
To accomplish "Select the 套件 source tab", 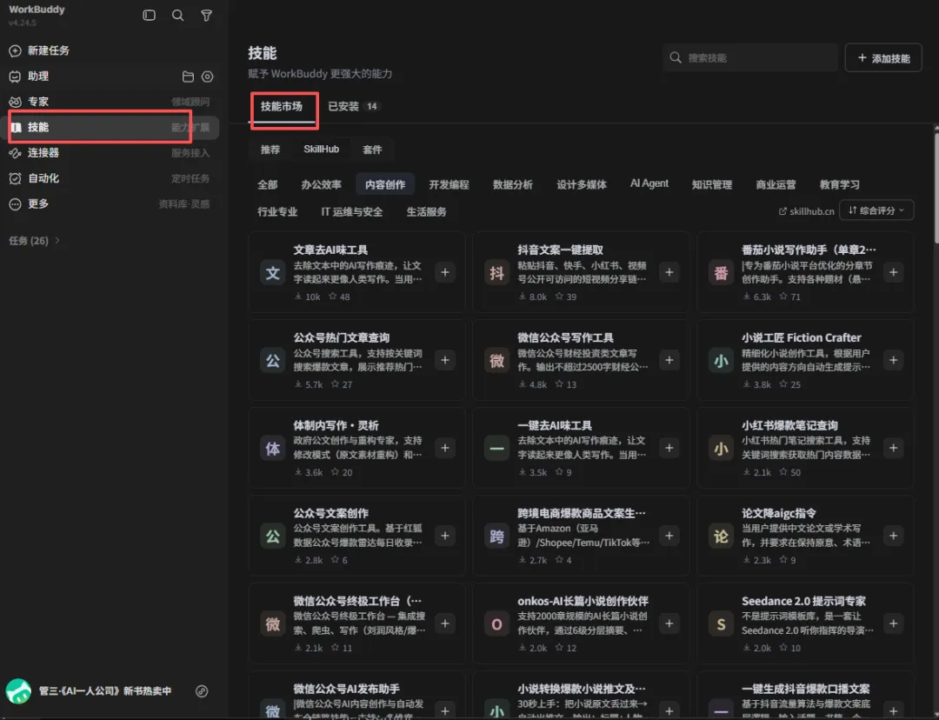I will click(372, 150).
